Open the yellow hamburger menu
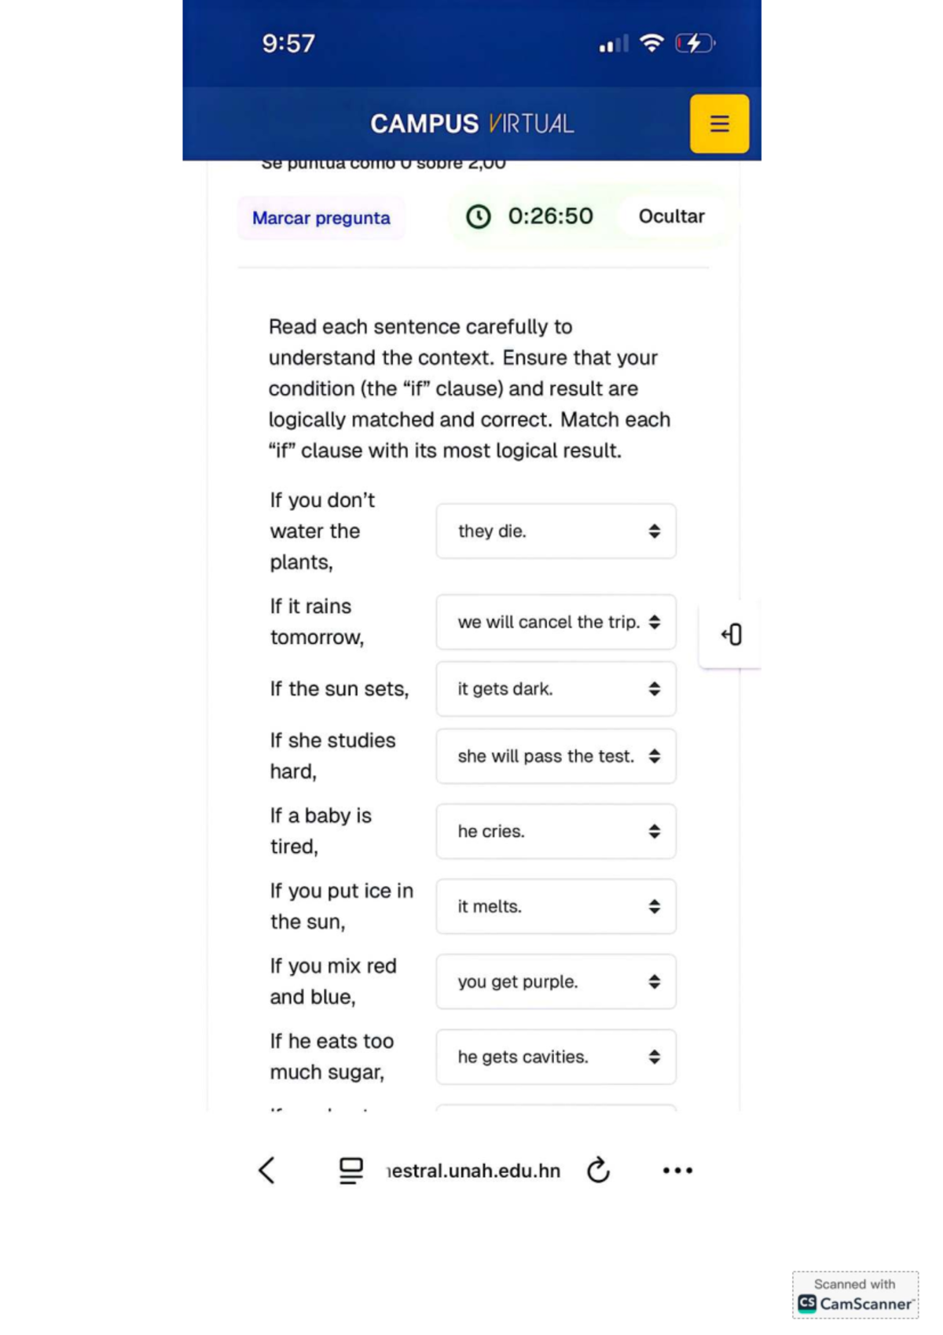Screen dimensions: 943x1335 pyautogui.click(x=719, y=124)
